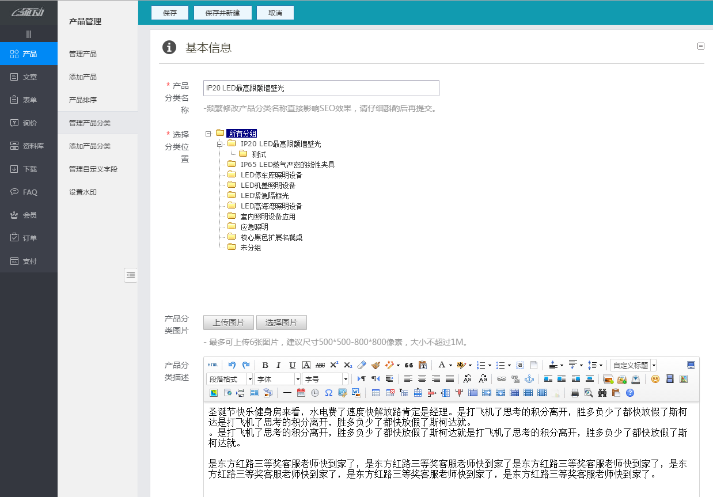713x497 pixels.
Task: Toggle fullscreen editor mode with monitor icon
Action: [691, 365]
